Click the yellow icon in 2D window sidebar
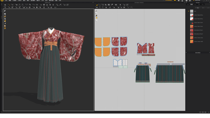This screenshot has width=210, height=118. (x=96, y=18)
